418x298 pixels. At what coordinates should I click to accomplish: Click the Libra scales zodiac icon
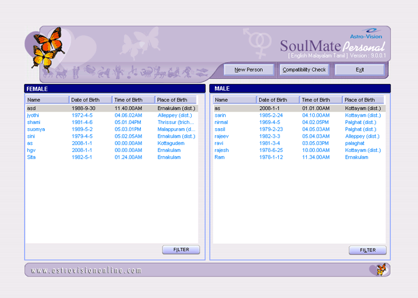click(133, 72)
